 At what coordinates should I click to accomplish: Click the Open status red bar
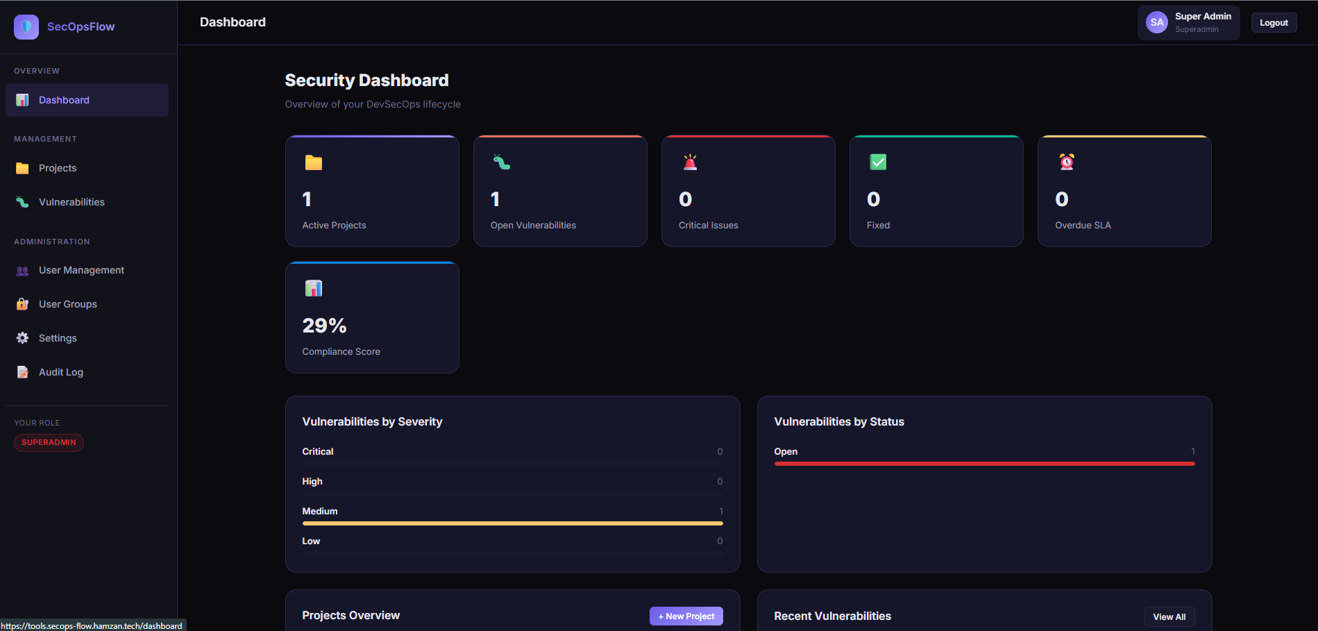click(983, 463)
